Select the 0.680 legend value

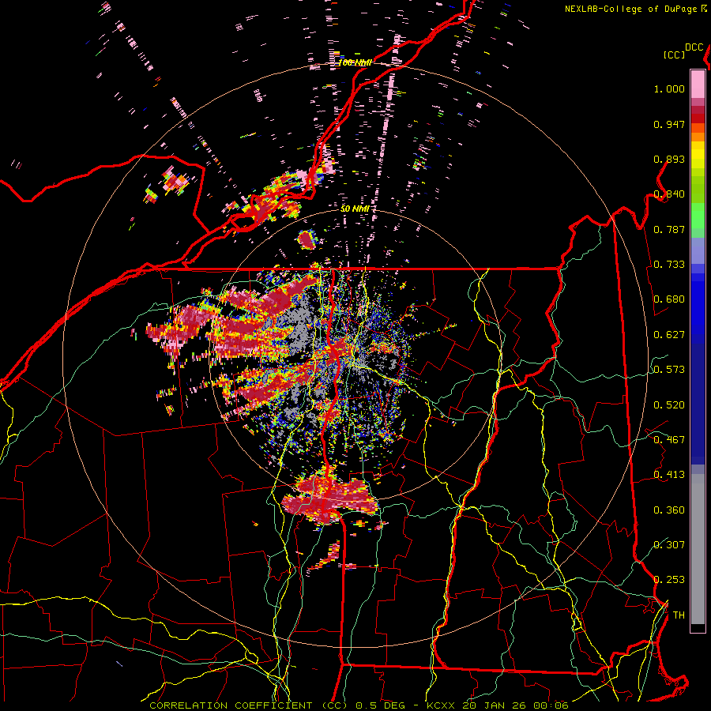(669, 299)
